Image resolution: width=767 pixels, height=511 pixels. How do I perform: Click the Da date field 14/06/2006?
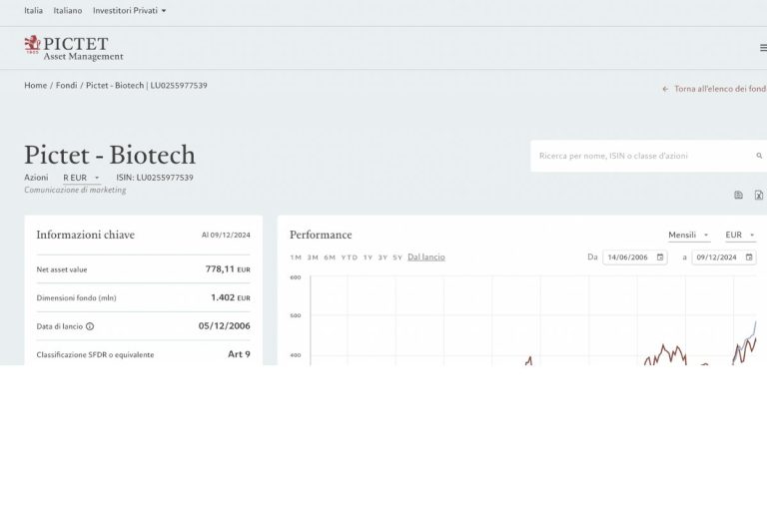tap(635, 256)
